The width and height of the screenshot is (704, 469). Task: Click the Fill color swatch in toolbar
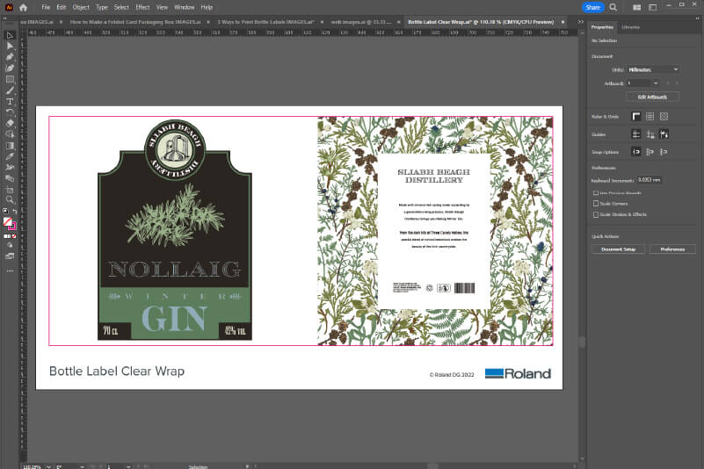8,221
